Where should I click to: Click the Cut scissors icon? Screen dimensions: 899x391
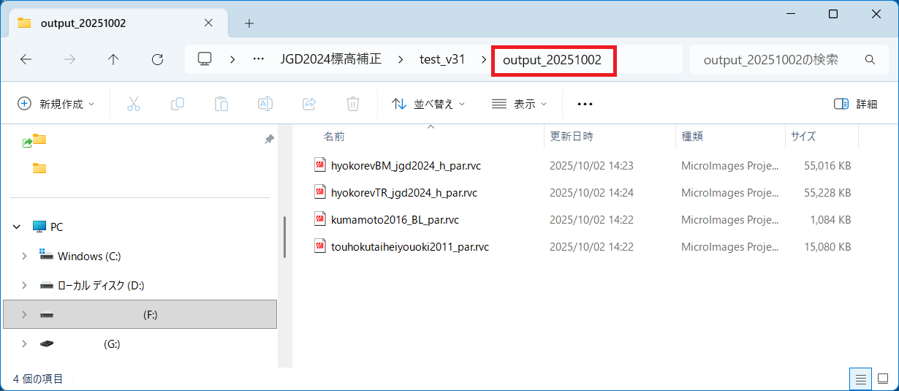134,104
